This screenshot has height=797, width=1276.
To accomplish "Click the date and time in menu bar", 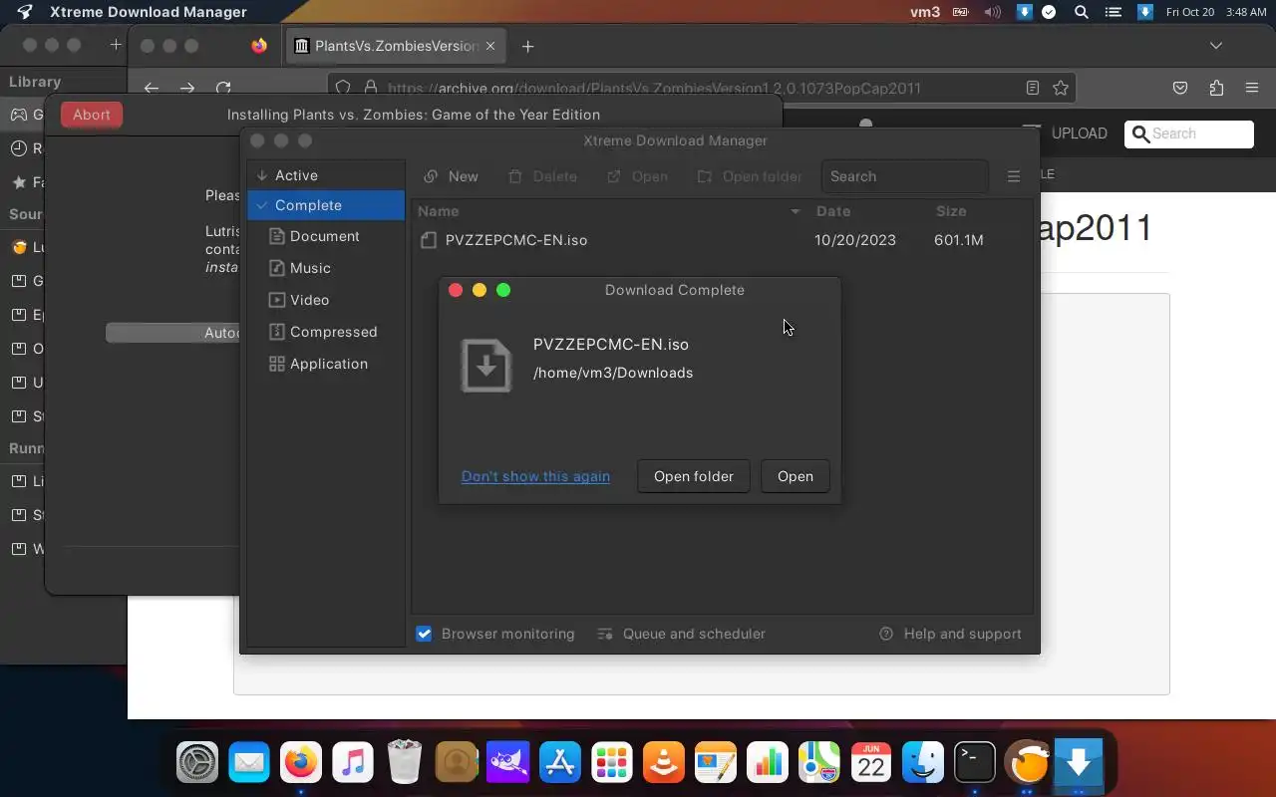I will tap(1216, 12).
